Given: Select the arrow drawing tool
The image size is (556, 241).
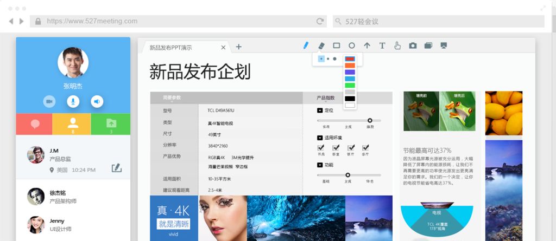Looking at the screenshot, I should [367, 45].
